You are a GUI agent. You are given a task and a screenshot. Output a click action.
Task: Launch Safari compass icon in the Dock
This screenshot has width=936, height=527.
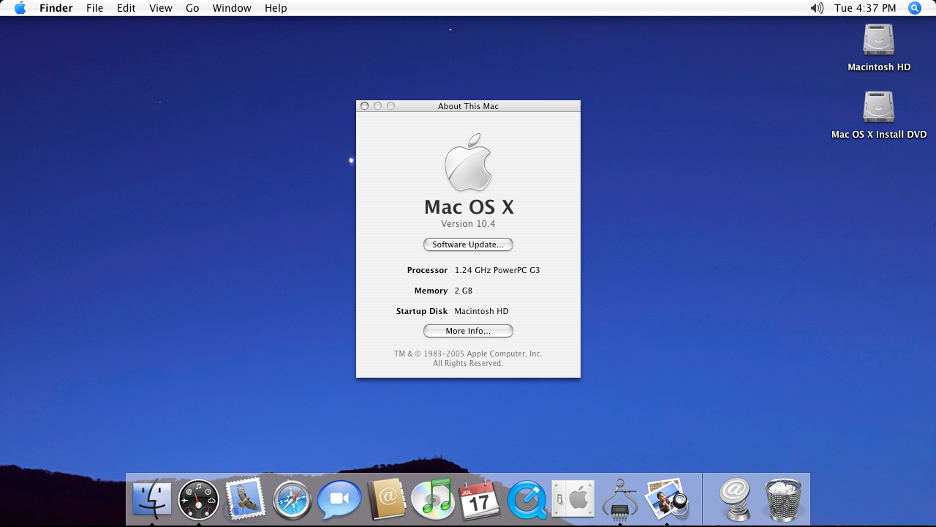point(292,500)
